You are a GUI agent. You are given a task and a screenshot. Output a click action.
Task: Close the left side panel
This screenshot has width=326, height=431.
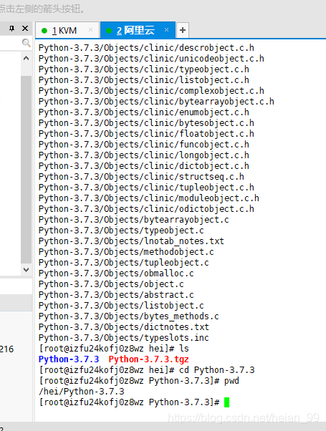coord(25,29)
